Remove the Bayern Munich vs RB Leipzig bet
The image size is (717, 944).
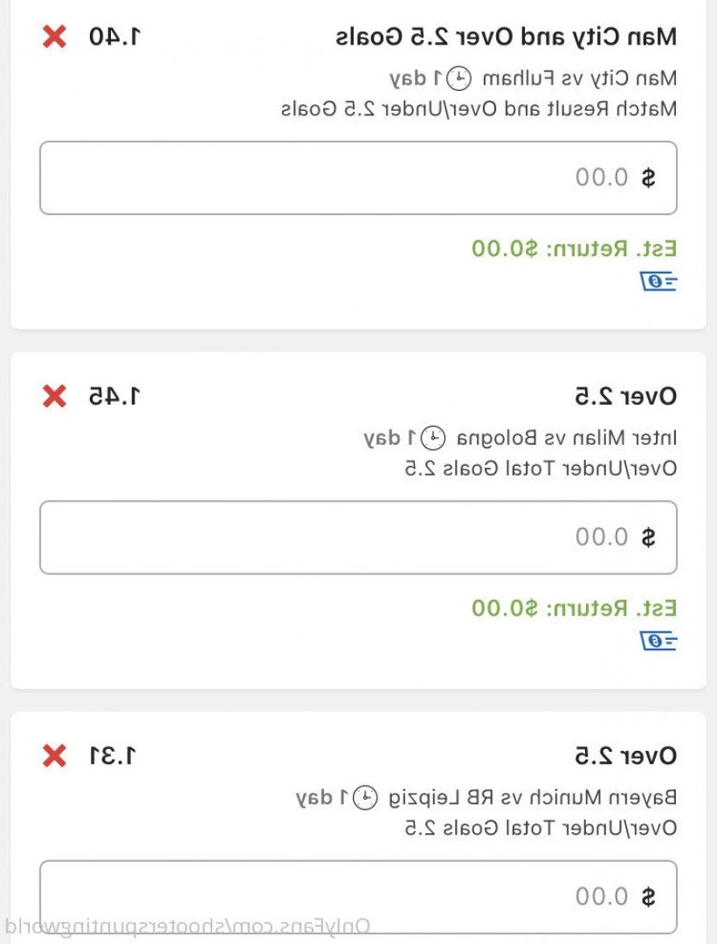(x=54, y=755)
